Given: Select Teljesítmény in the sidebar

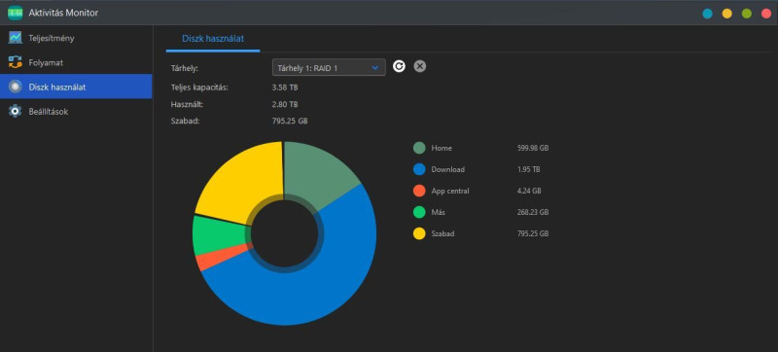Looking at the screenshot, I should [x=76, y=38].
